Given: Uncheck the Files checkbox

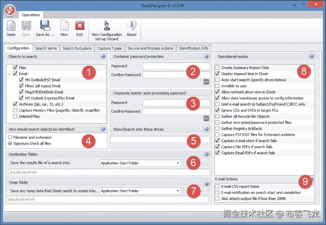Looking at the screenshot, I should pos(15,67).
